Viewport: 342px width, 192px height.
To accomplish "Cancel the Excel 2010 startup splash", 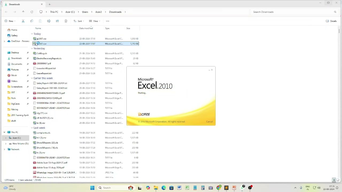I will coord(209,122).
